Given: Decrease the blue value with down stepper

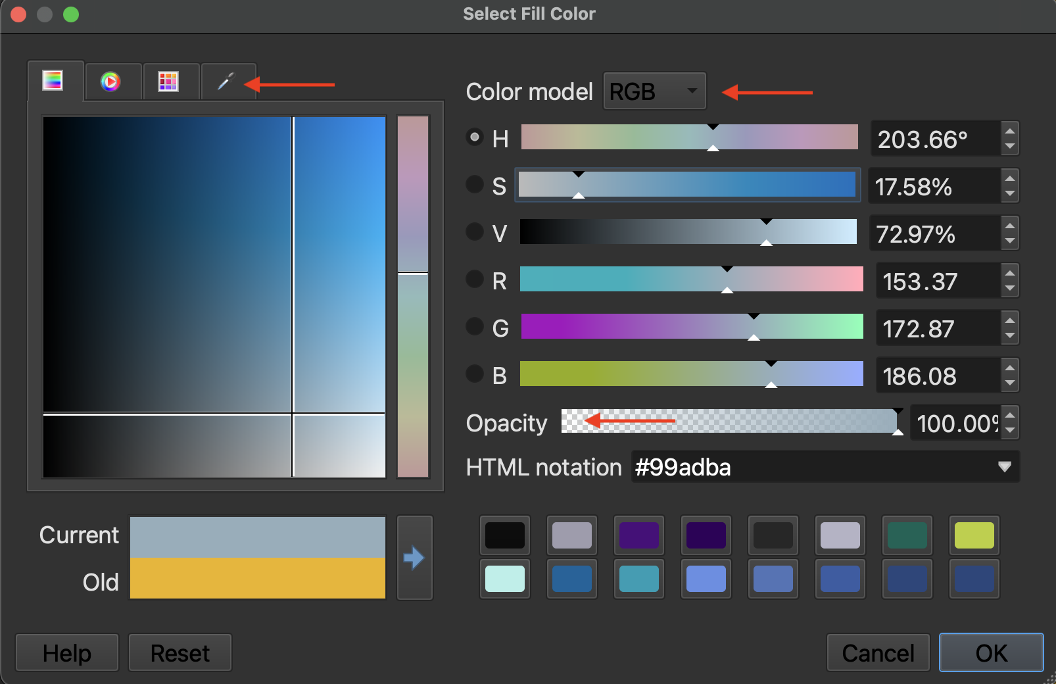Looking at the screenshot, I should coord(1010,383).
